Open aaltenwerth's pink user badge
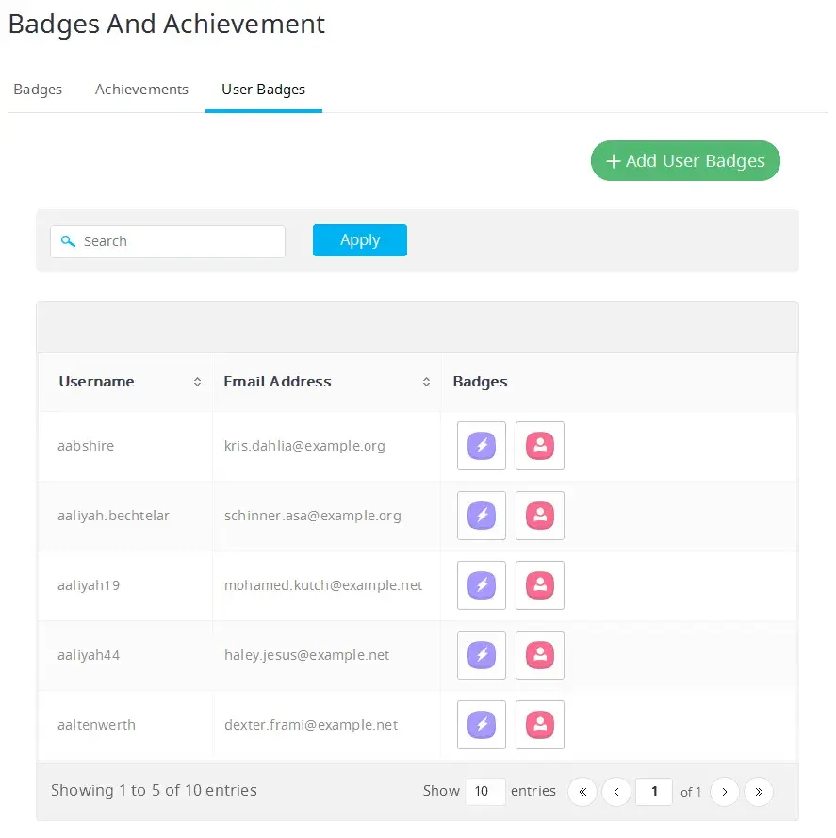Image resolution: width=836 pixels, height=838 pixels. 540,725
